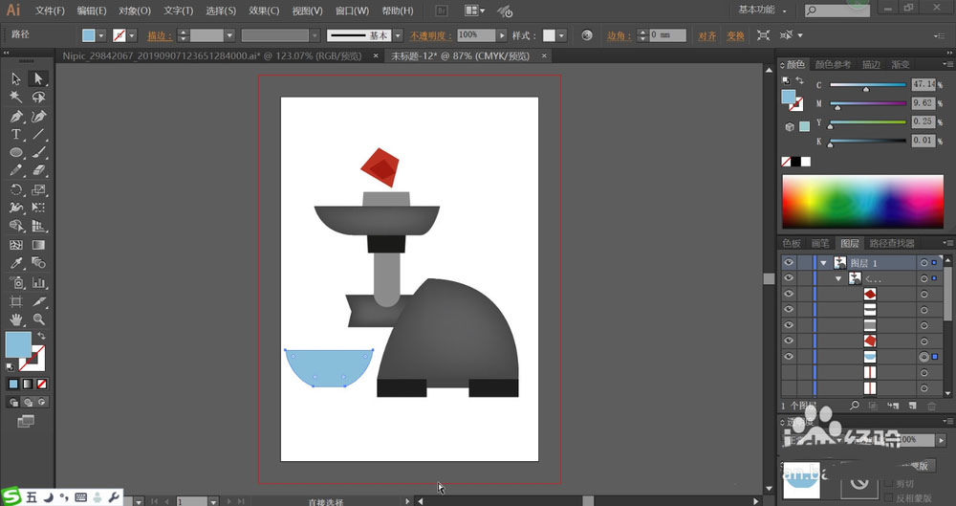Swap fill and stroke in toolbox
This screenshot has width=956, height=506.
click(x=41, y=336)
